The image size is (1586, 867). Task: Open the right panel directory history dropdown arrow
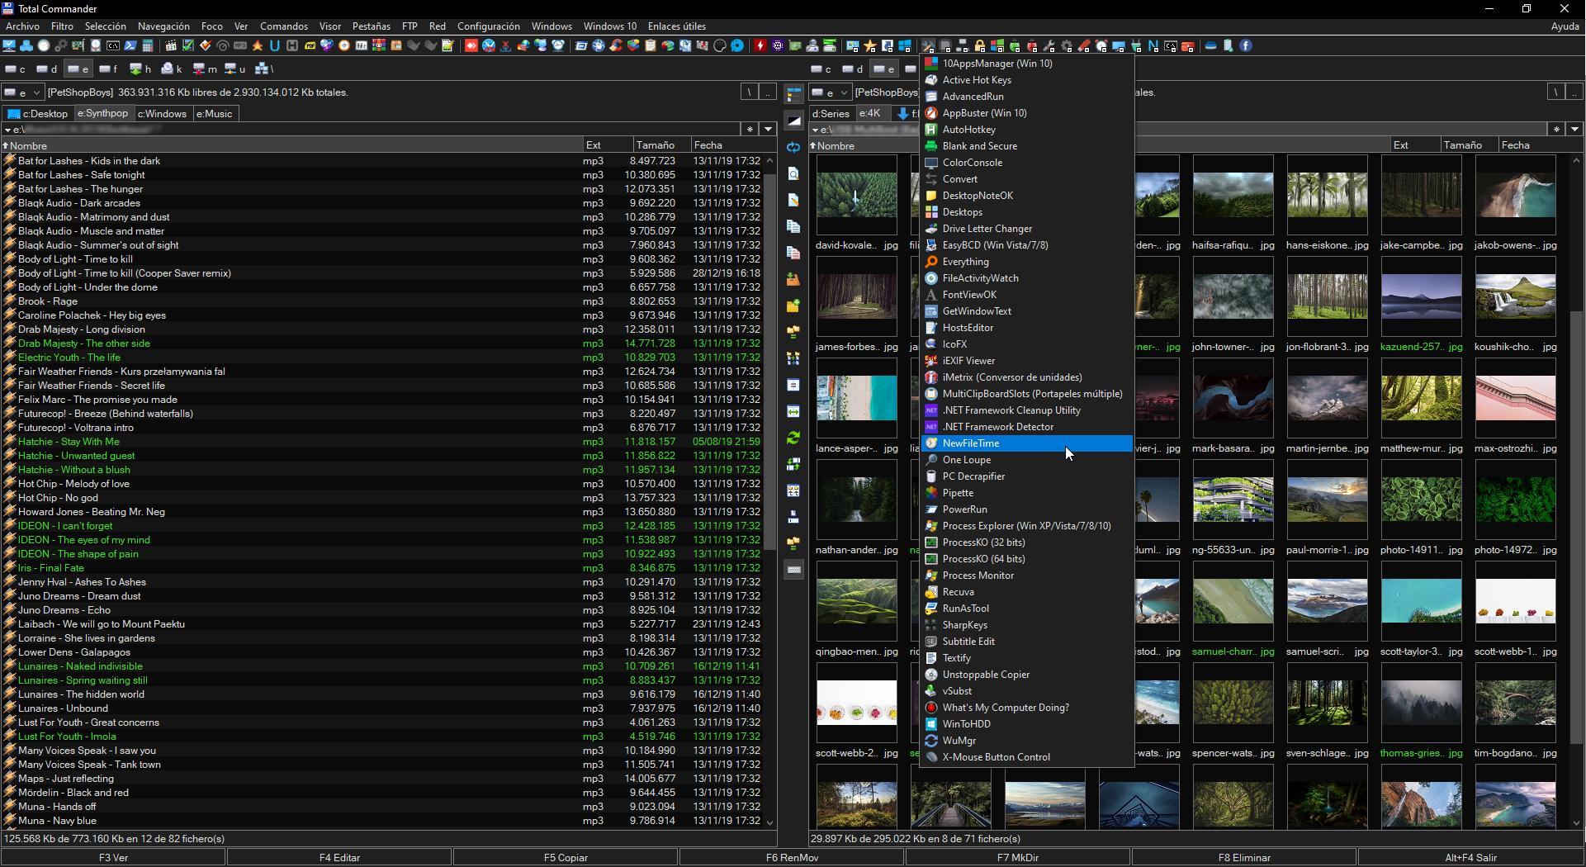[x=1574, y=130]
